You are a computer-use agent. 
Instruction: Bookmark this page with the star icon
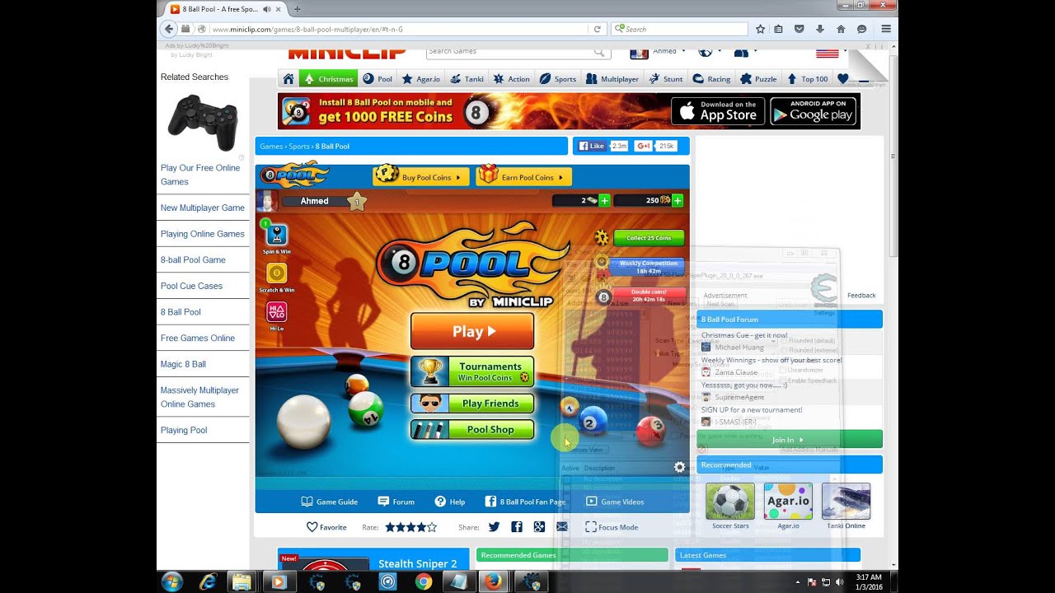[x=760, y=29]
